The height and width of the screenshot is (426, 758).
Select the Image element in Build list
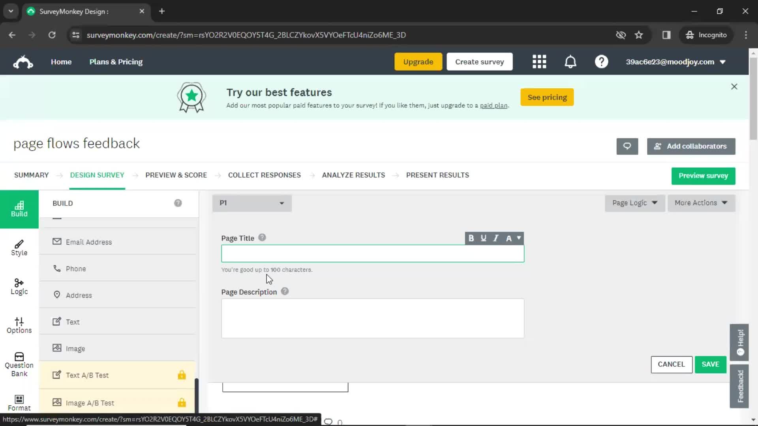coord(118,348)
